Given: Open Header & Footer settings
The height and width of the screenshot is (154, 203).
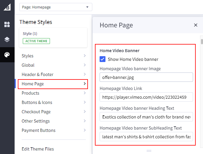Looking at the screenshot, I should pyautogui.click(x=53, y=75).
